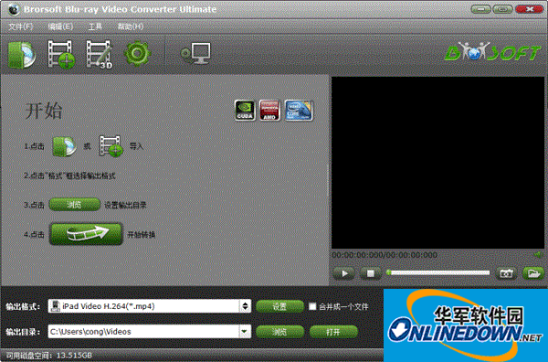Screen dimensions: 548x362
Task: Click the NVIDIA CUDA acceleration badge
Action: click(x=245, y=111)
